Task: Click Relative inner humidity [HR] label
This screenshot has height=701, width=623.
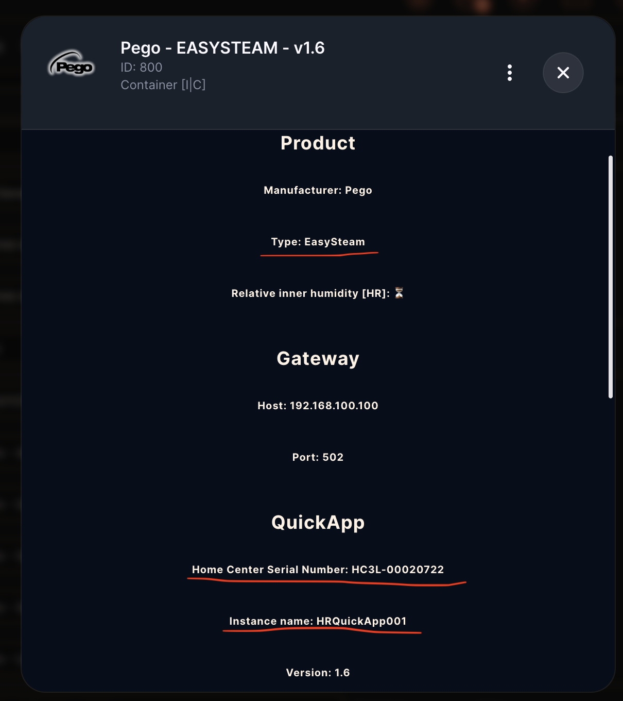Action: pyautogui.click(x=310, y=293)
